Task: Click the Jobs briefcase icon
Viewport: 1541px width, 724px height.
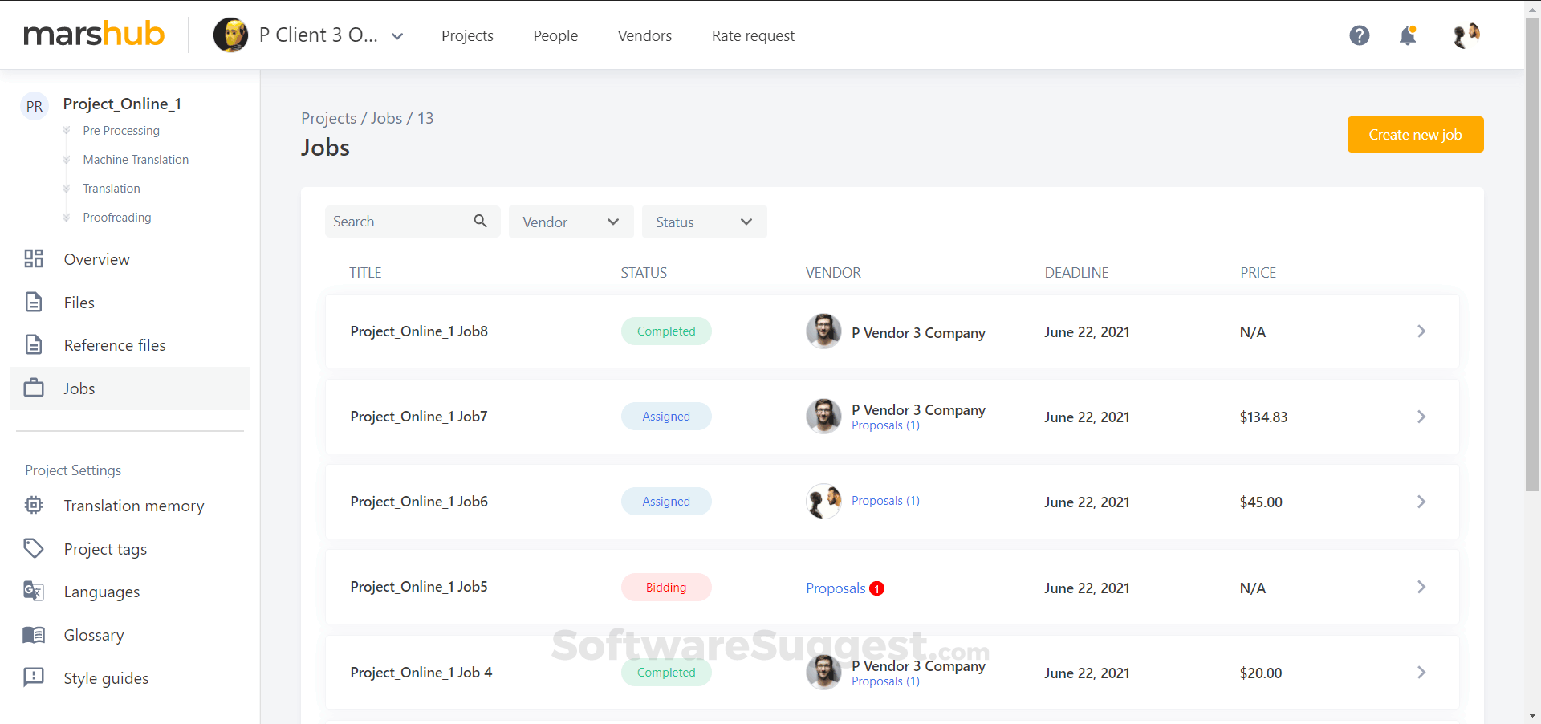Action: point(33,388)
